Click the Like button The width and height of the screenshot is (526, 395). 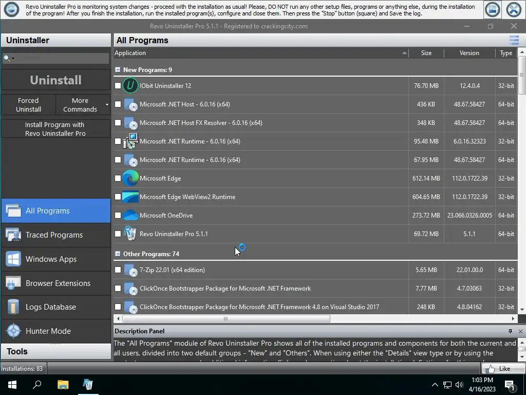click(x=503, y=369)
